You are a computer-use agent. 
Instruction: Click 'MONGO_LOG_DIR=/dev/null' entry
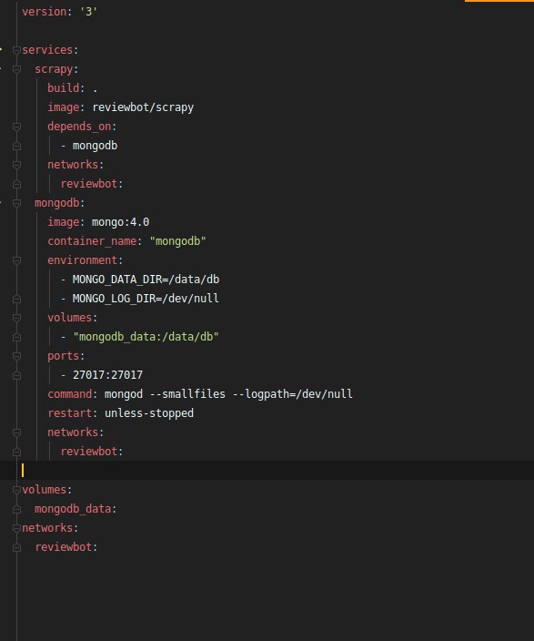tap(146, 299)
